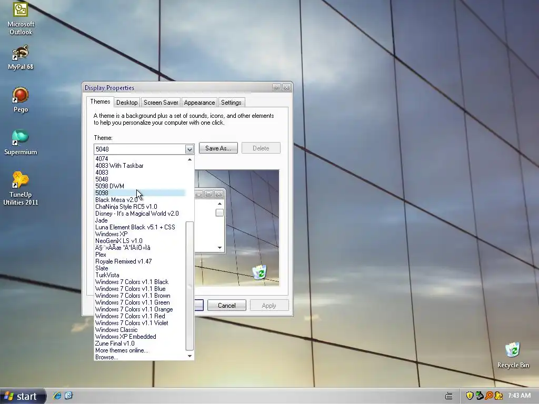The image size is (539, 404).
Task: Click the Safely Remove Hardware tray icon
Action: [x=479, y=396]
